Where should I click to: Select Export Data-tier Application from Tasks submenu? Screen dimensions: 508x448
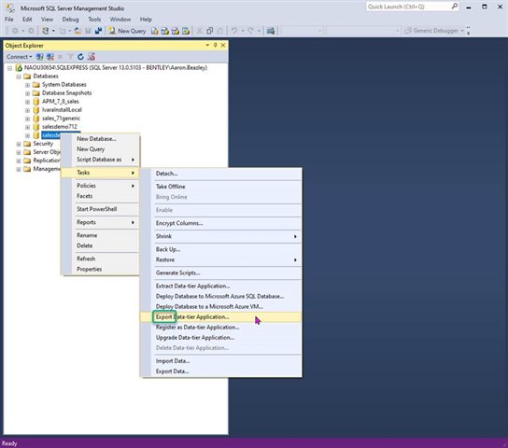tap(220, 317)
